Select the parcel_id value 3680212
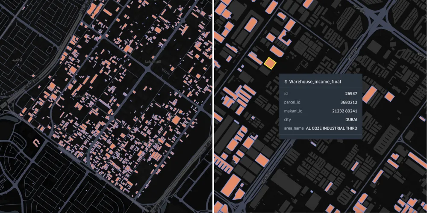The width and height of the screenshot is (427, 213). (x=349, y=102)
